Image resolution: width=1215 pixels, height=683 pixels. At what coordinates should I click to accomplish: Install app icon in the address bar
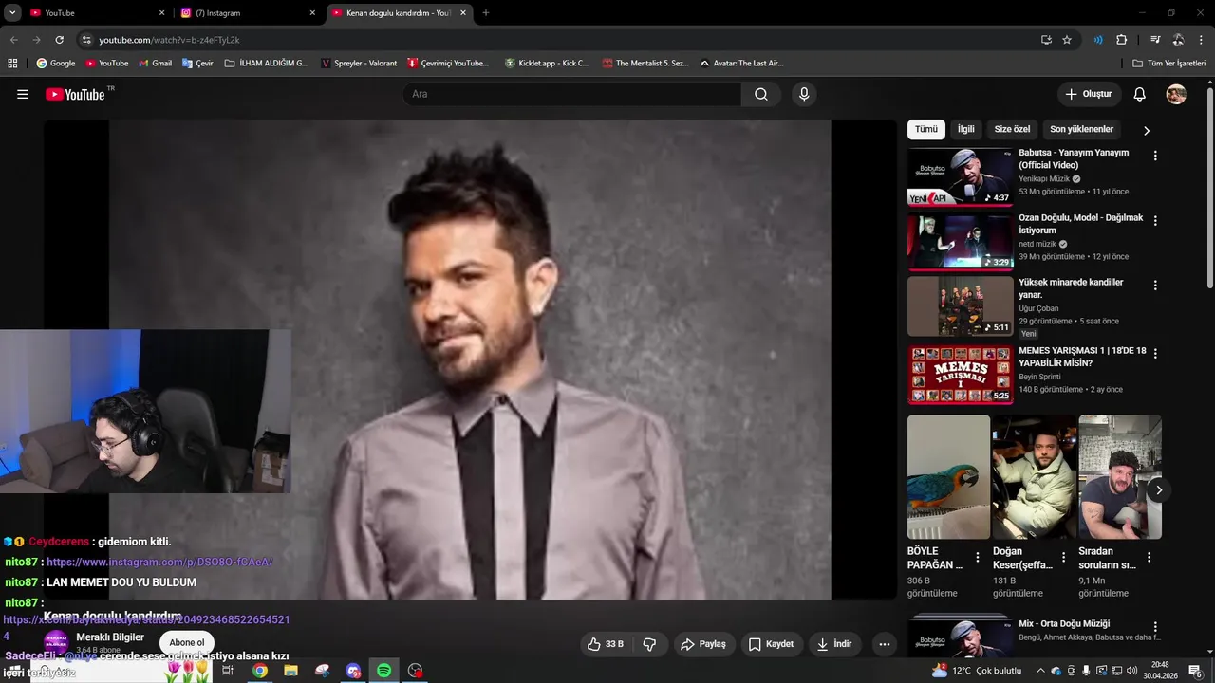[x=1046, y=40]
